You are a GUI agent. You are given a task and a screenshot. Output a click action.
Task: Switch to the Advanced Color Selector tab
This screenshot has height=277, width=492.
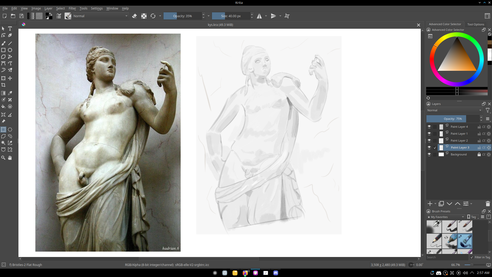pyautogui.click(x=445, y=24)
